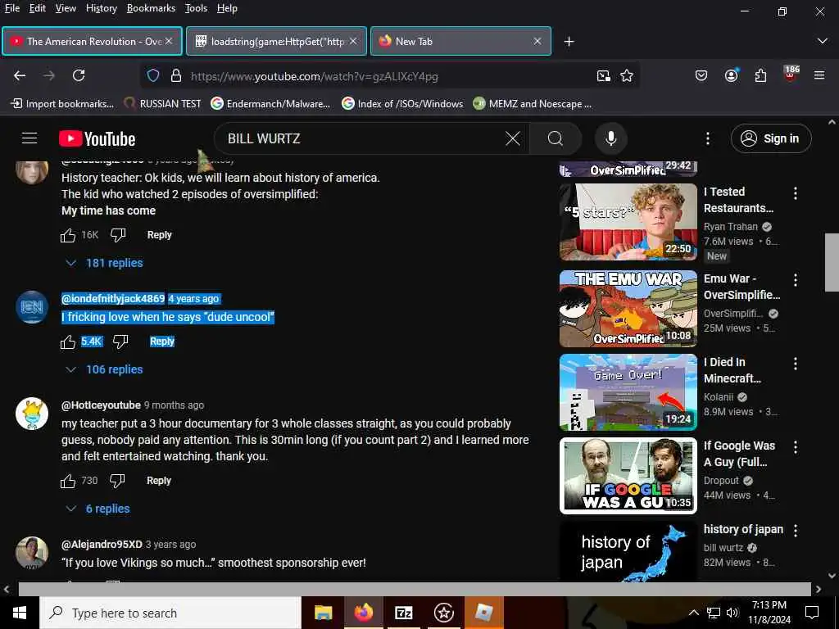Open the Bookmarks menu
The image size is (839, 629).
(x=151, y=8)
